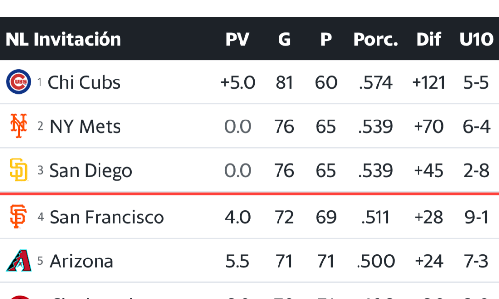Click the Chicago Cubs logo icon
This screenshot has width=499, height=299.
pos(19,82)
